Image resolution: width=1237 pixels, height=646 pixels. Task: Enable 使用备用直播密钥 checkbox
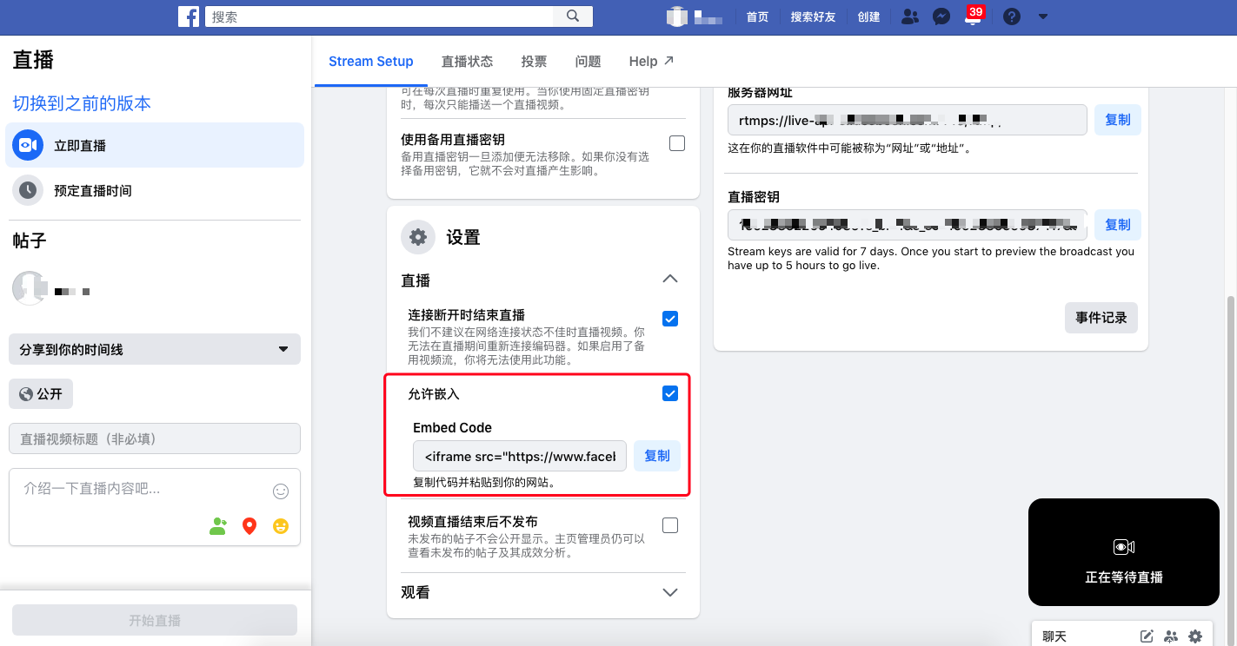click(x=676, y=142)
